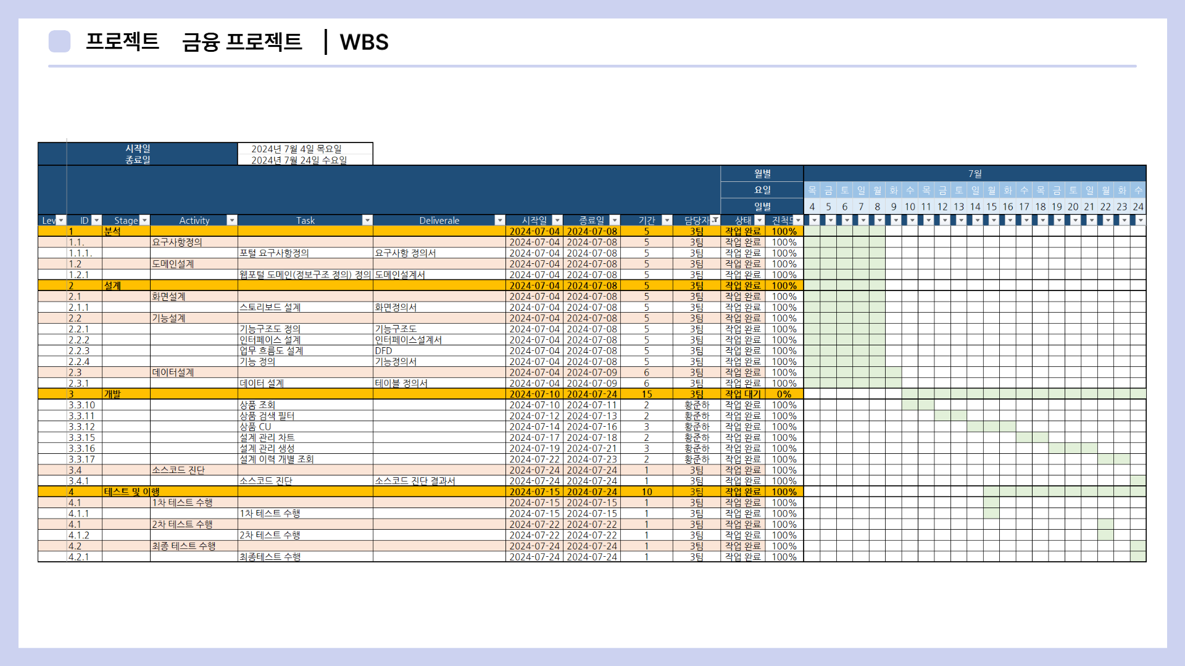Click the 작업 대기 status cell
The width and height of the screenshot is (1185, 666).
pyautogui.click(x=743, y=394)
